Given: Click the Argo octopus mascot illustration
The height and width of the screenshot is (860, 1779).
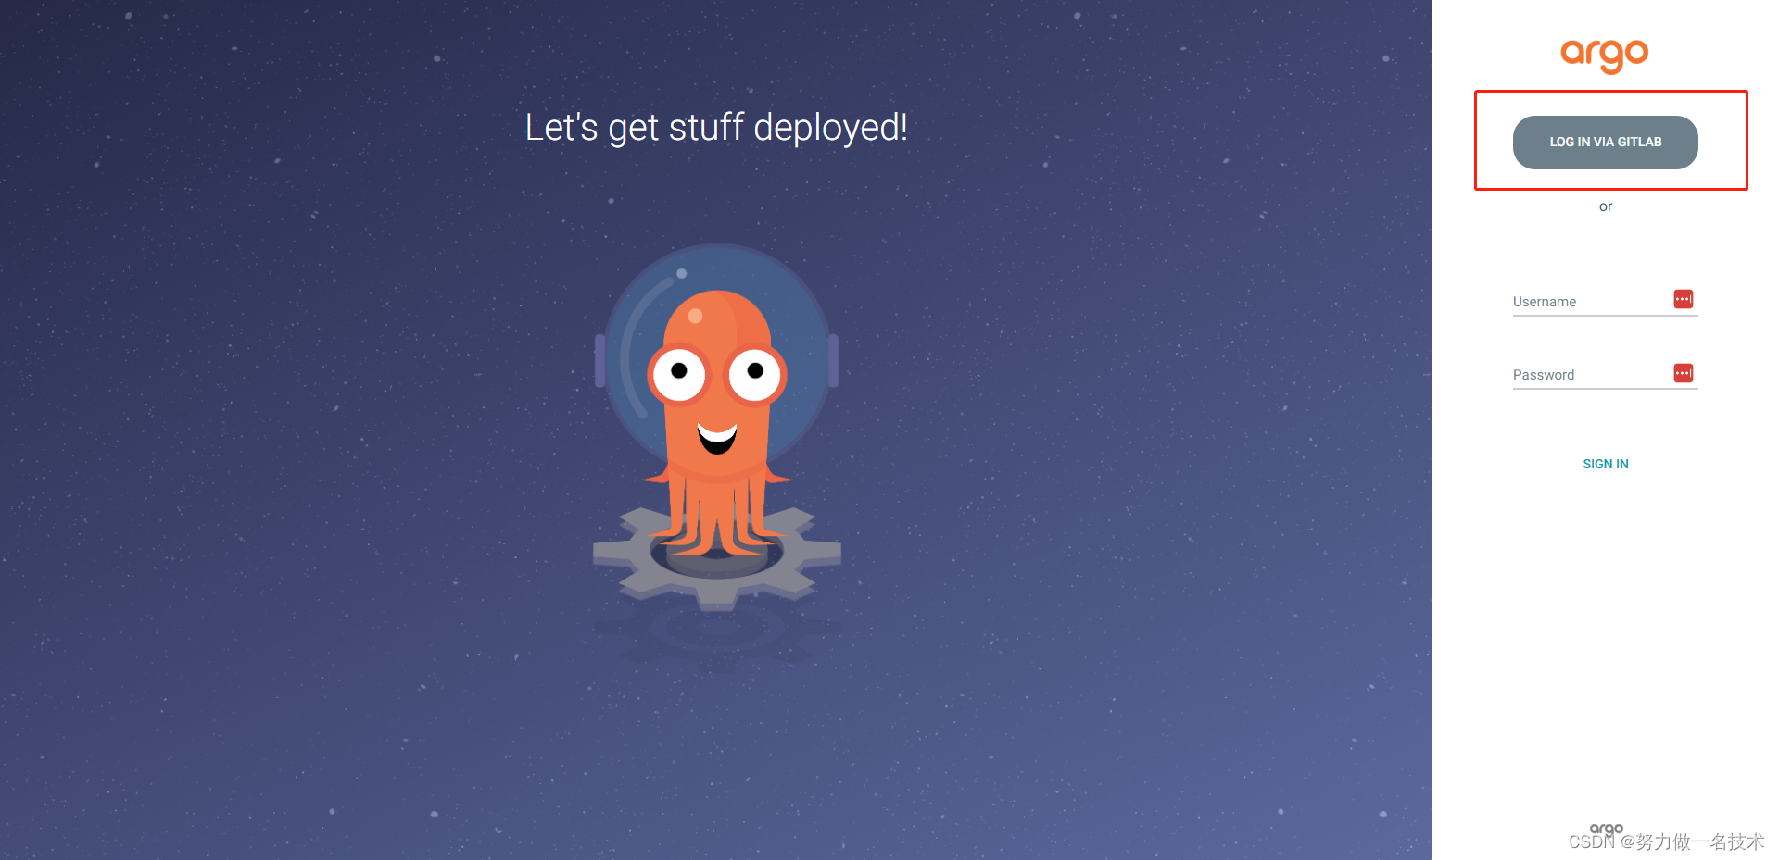Looking at the screenshot, I should pos(716,428).
